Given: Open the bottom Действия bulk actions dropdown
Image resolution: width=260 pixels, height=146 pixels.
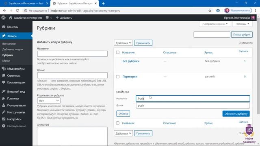Looking at the screenshot, I should 123,133.
